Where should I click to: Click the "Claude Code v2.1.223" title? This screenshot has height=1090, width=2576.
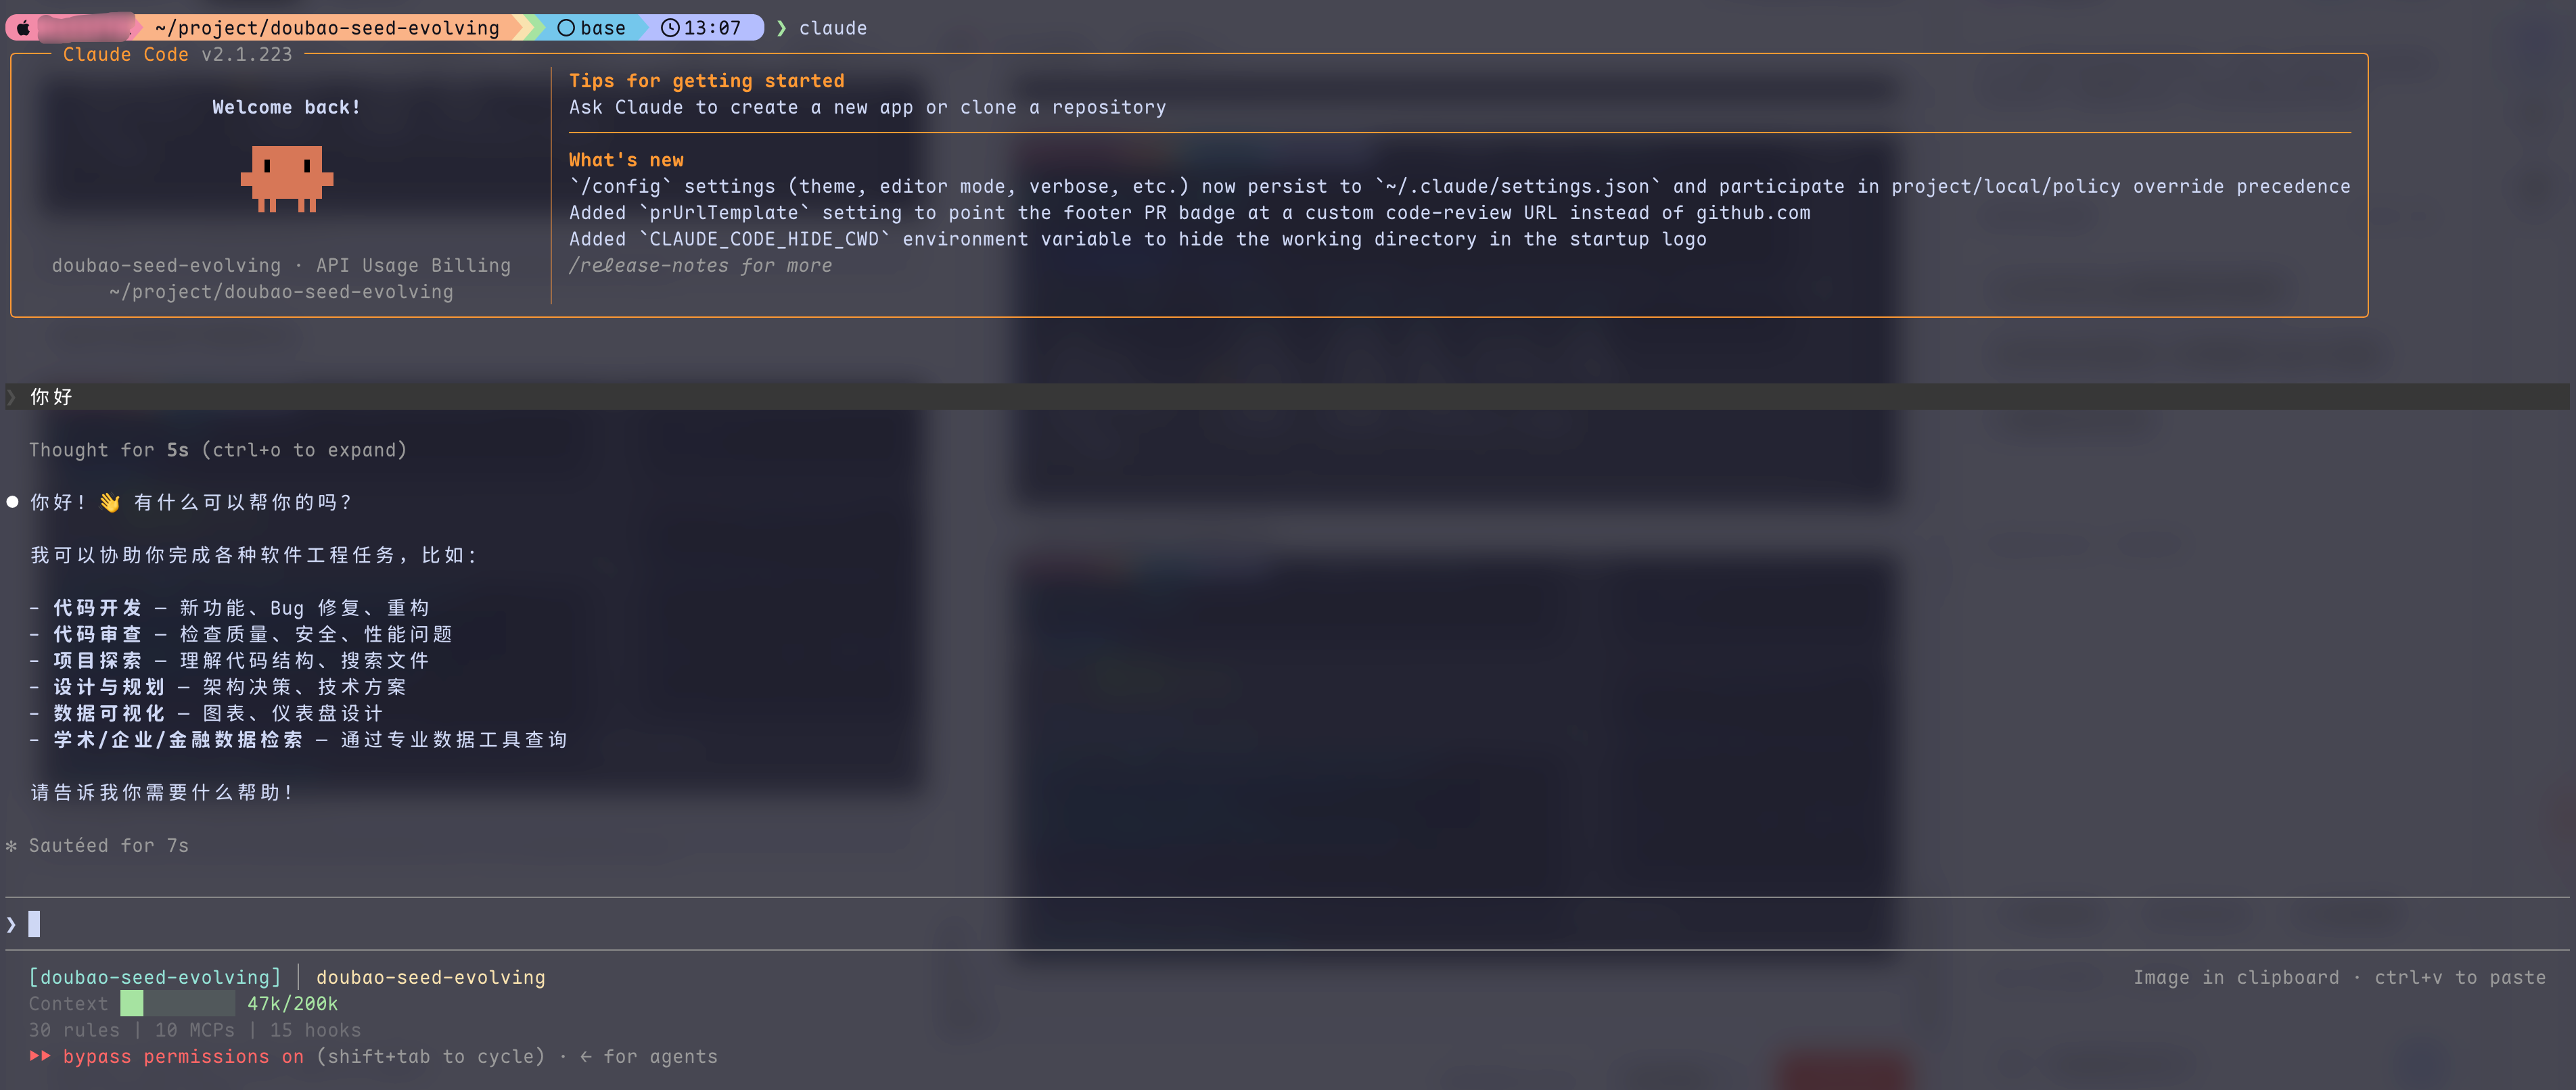pyautogui.click(x=178, y=54)
